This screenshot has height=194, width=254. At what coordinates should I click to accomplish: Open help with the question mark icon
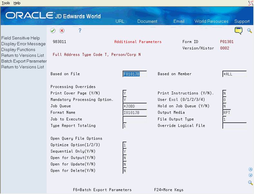pos(80,31)
